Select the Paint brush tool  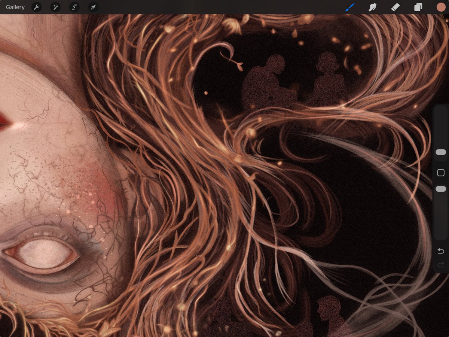click(350, 7)
